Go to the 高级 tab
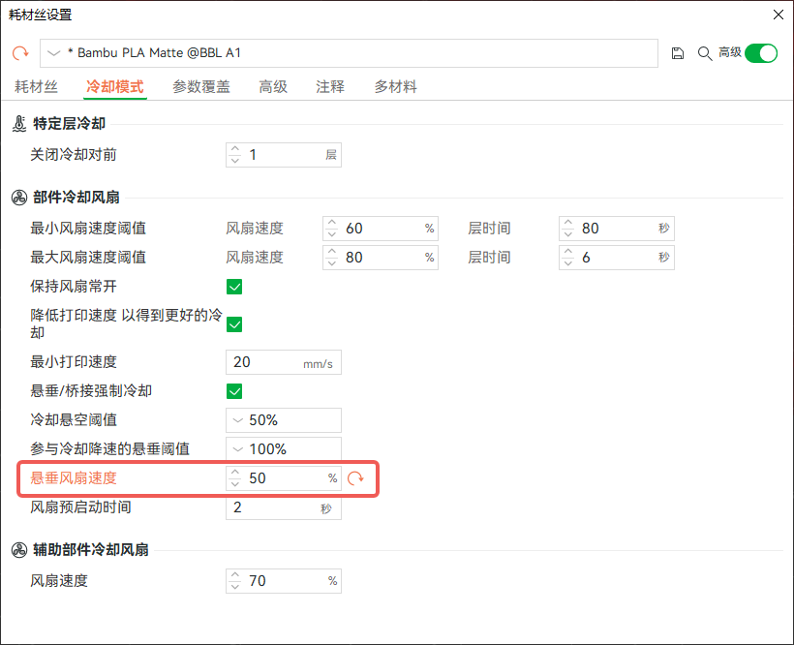Viewport: 794px width, 645px height. [273, 86]
